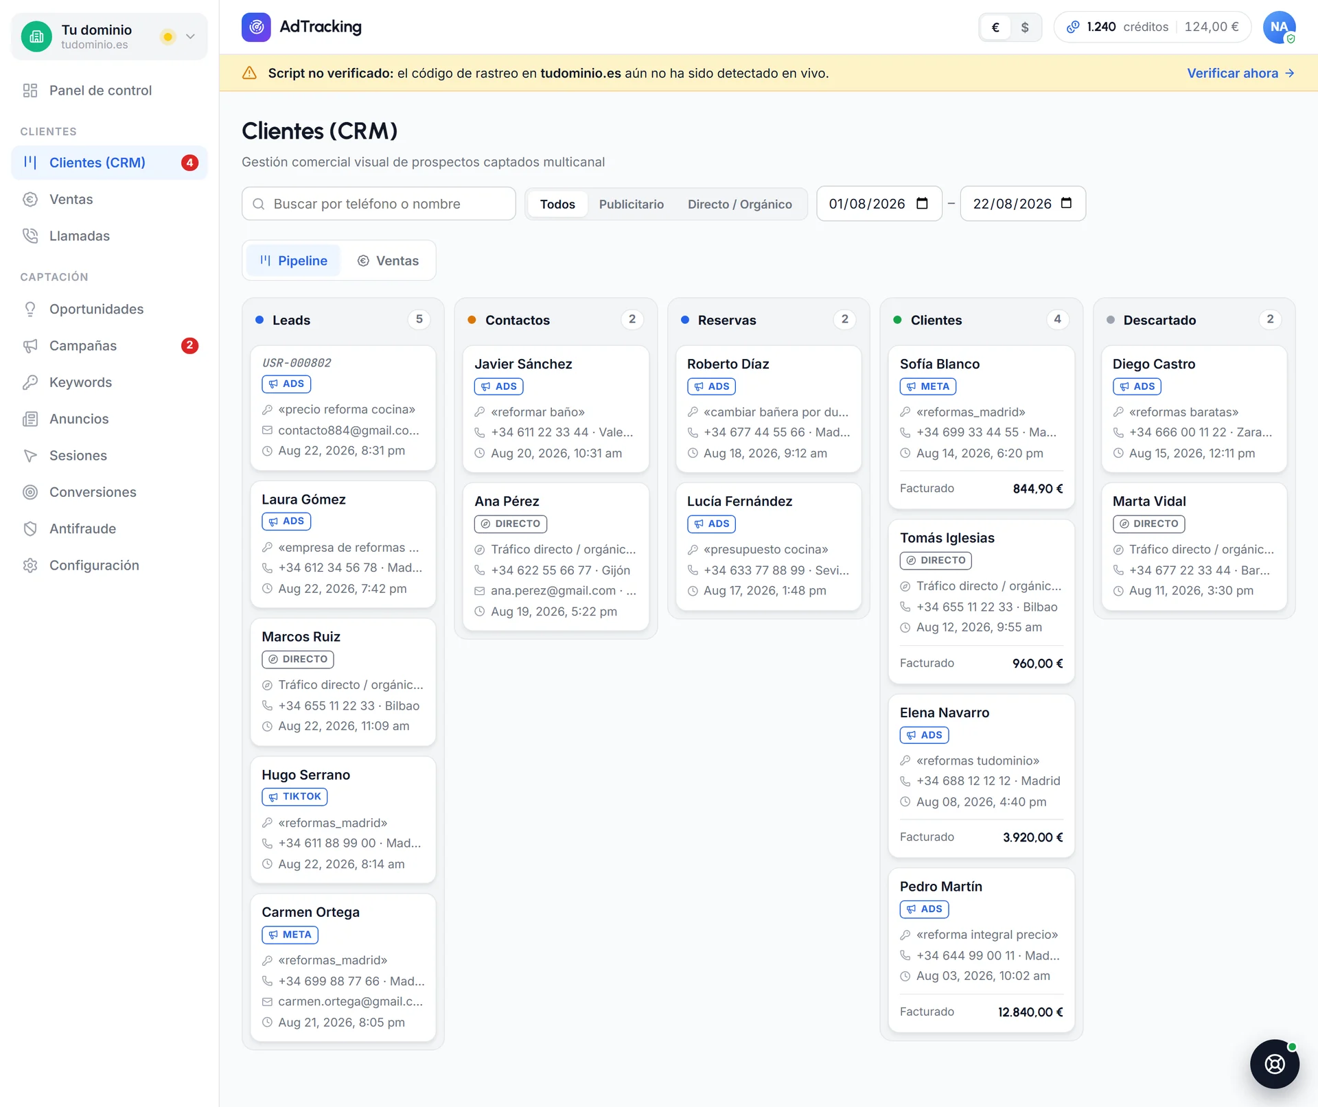This screenshot has width=1318, height=1107.
Task: Click Facturado 12.840,00 € amount
Action: click(1030, 1012)
